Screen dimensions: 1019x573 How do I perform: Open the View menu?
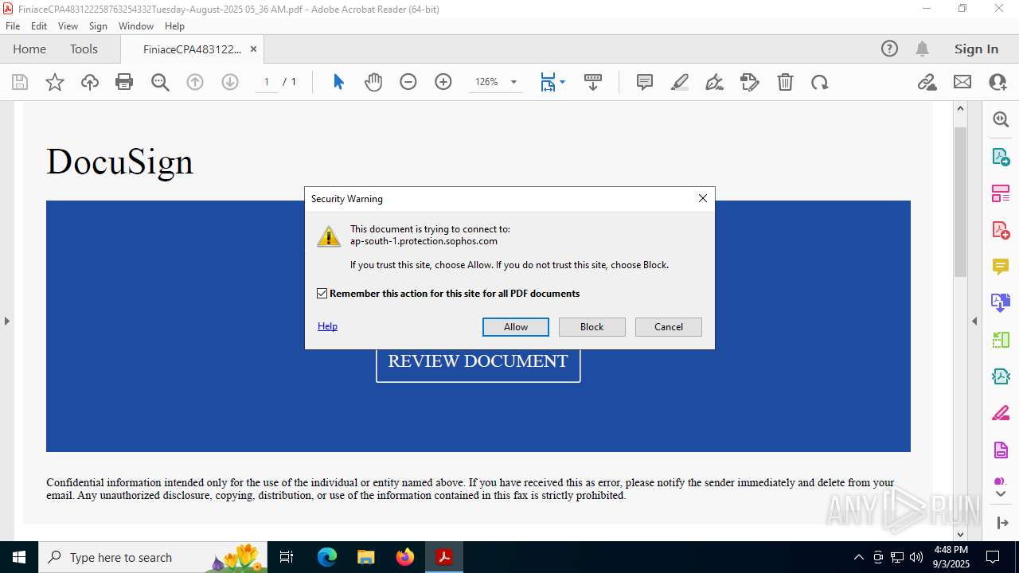(x=68, y=26)
